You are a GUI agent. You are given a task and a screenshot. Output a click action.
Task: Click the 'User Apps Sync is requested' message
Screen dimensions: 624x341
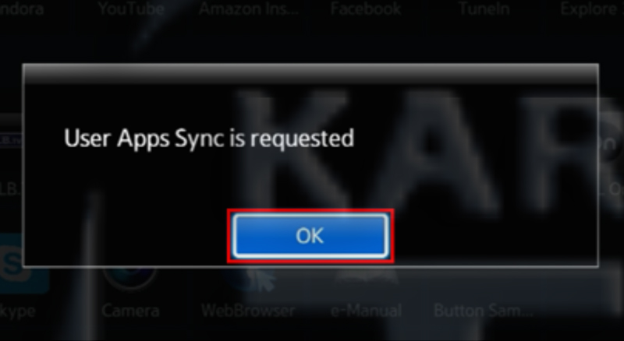209,139
